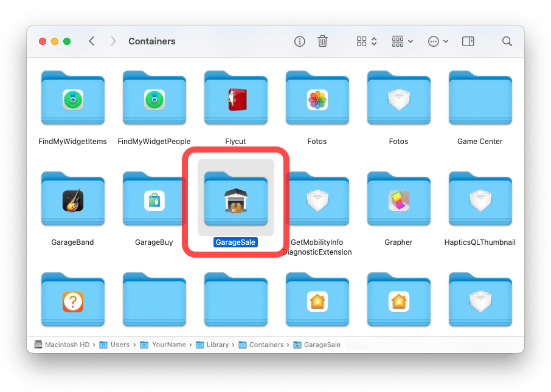Click Library in the path bar
Viewport: 551px width, 392px height.
tap(212, 345)
